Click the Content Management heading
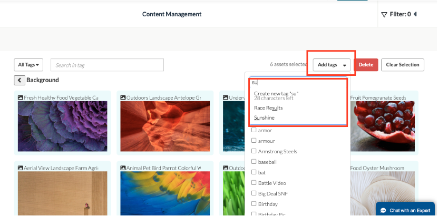The width and height of the screenshot is (448, 216). pyautogui.click(x=172, y=14)
